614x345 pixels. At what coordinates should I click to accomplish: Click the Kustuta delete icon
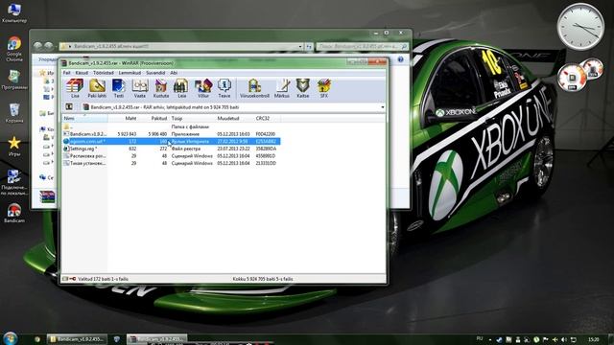(161, 88)
